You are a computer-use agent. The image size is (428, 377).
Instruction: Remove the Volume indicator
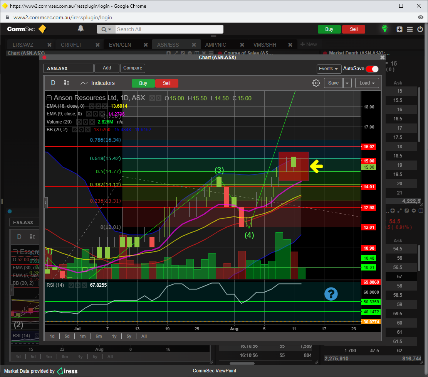(x=92, y=122)
